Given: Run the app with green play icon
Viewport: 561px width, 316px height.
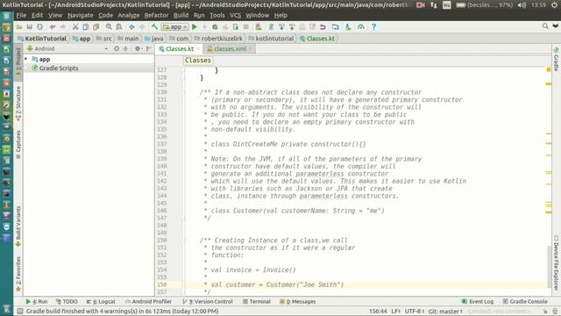Looking at the screenshot, I should pyautogui.click(x=195, y=27).
